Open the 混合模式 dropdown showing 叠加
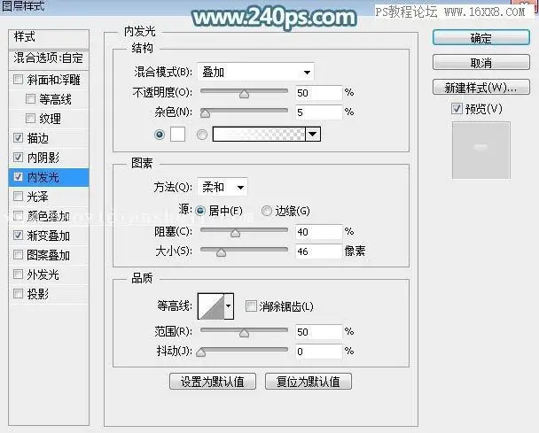Viewport: 539px width, 433px height. (x=255, y=72)
